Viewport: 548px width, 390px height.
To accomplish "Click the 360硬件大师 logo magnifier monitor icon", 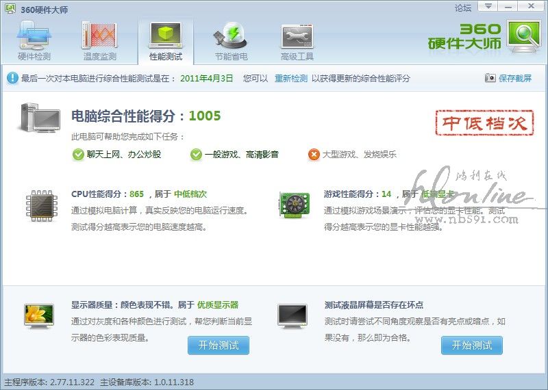I will coord(523,37).
